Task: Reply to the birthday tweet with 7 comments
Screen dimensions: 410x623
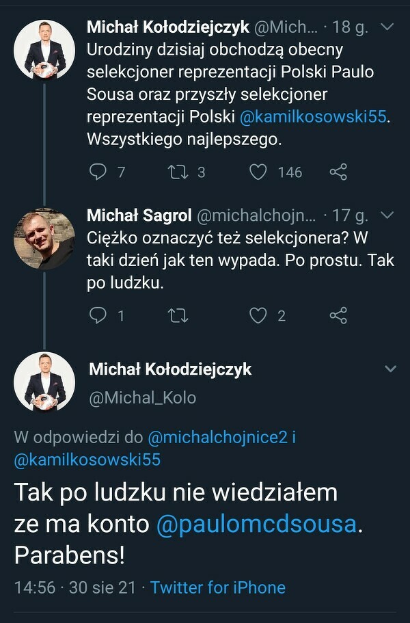Action: [99, 172]
